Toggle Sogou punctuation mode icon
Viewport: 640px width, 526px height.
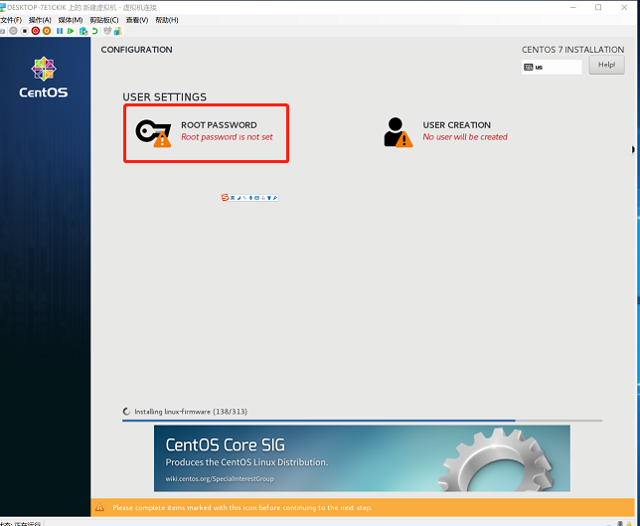[244, 198]
